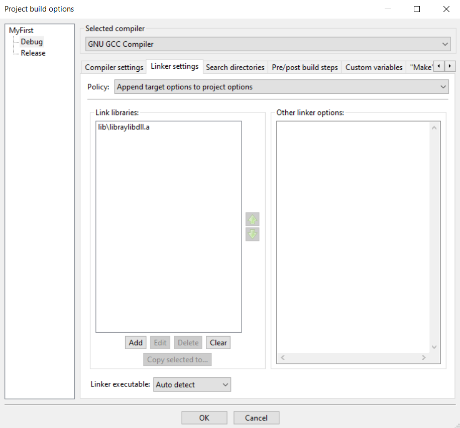Confirm settings with OK button

point(204,418)
